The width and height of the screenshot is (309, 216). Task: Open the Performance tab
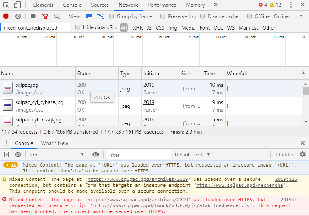click(162, 5)
